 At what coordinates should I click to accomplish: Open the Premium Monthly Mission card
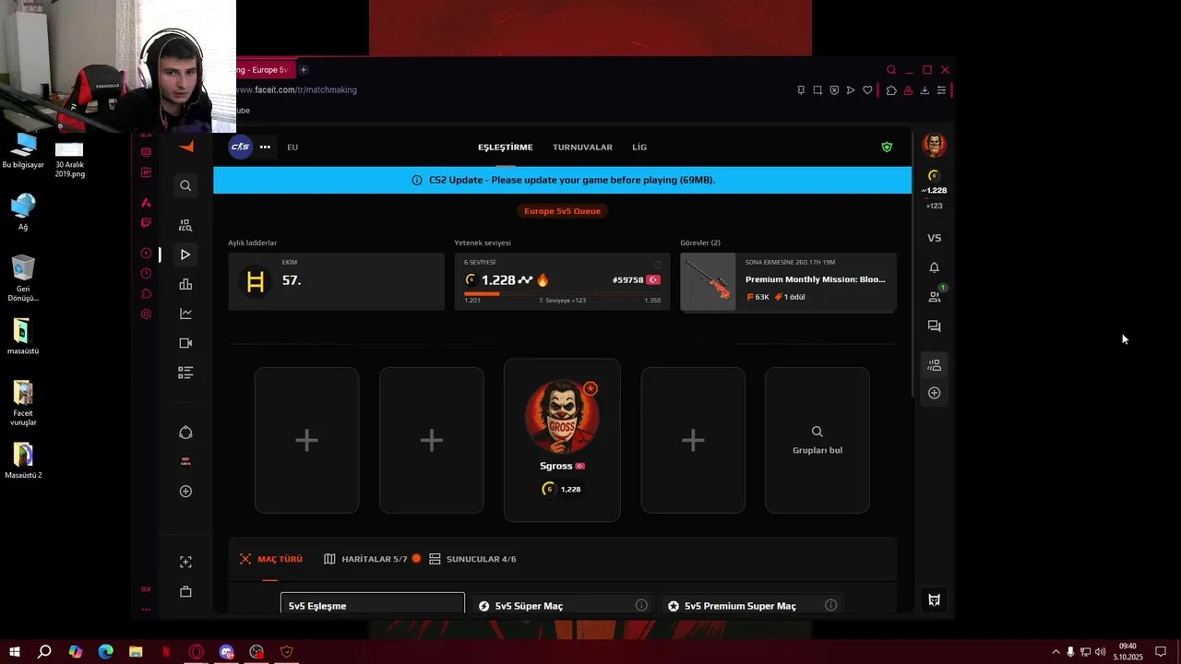788,282
